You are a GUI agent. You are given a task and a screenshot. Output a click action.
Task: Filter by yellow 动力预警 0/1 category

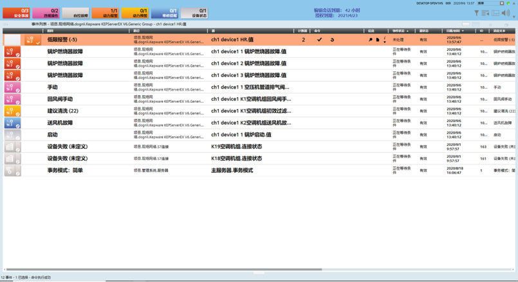click(x=135, y=13)
